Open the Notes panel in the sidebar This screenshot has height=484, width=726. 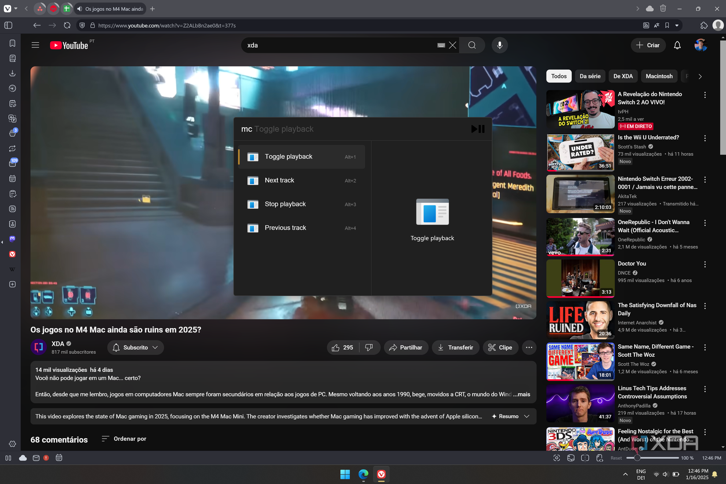tap(12, 103)
